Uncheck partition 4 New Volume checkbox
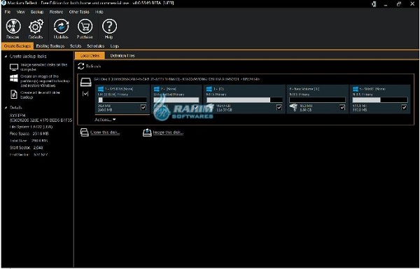The width and height of the screenshot is (420, 269). (x=342, y=107)
